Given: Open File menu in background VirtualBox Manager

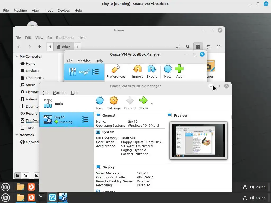Looking at the screenshot, I should tap(70, 61).
